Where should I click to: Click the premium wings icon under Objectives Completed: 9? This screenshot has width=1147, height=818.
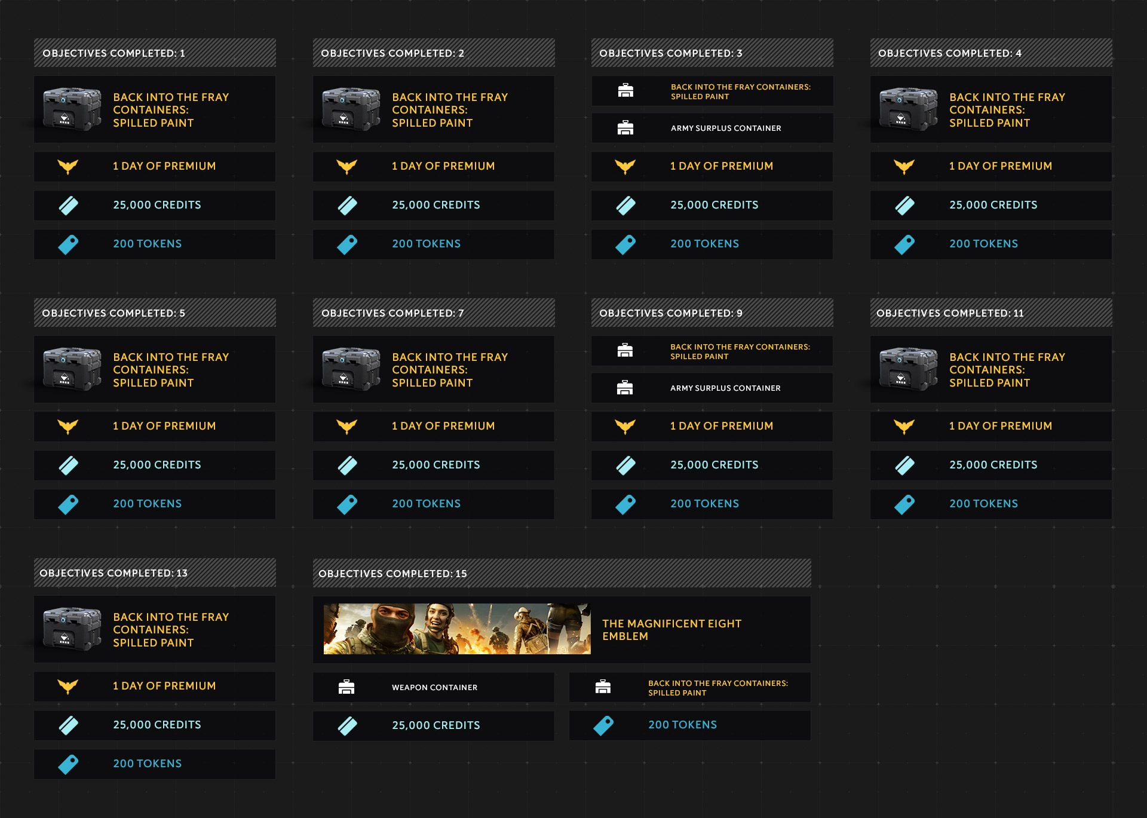coord(625,427)
